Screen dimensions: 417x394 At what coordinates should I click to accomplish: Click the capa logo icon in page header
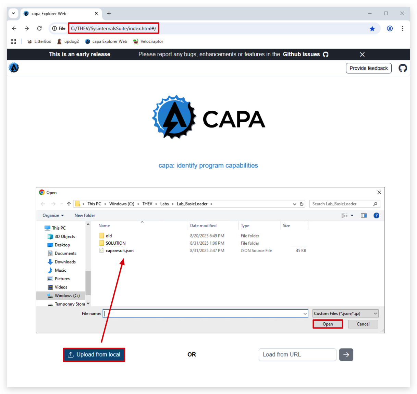point(14,68)
